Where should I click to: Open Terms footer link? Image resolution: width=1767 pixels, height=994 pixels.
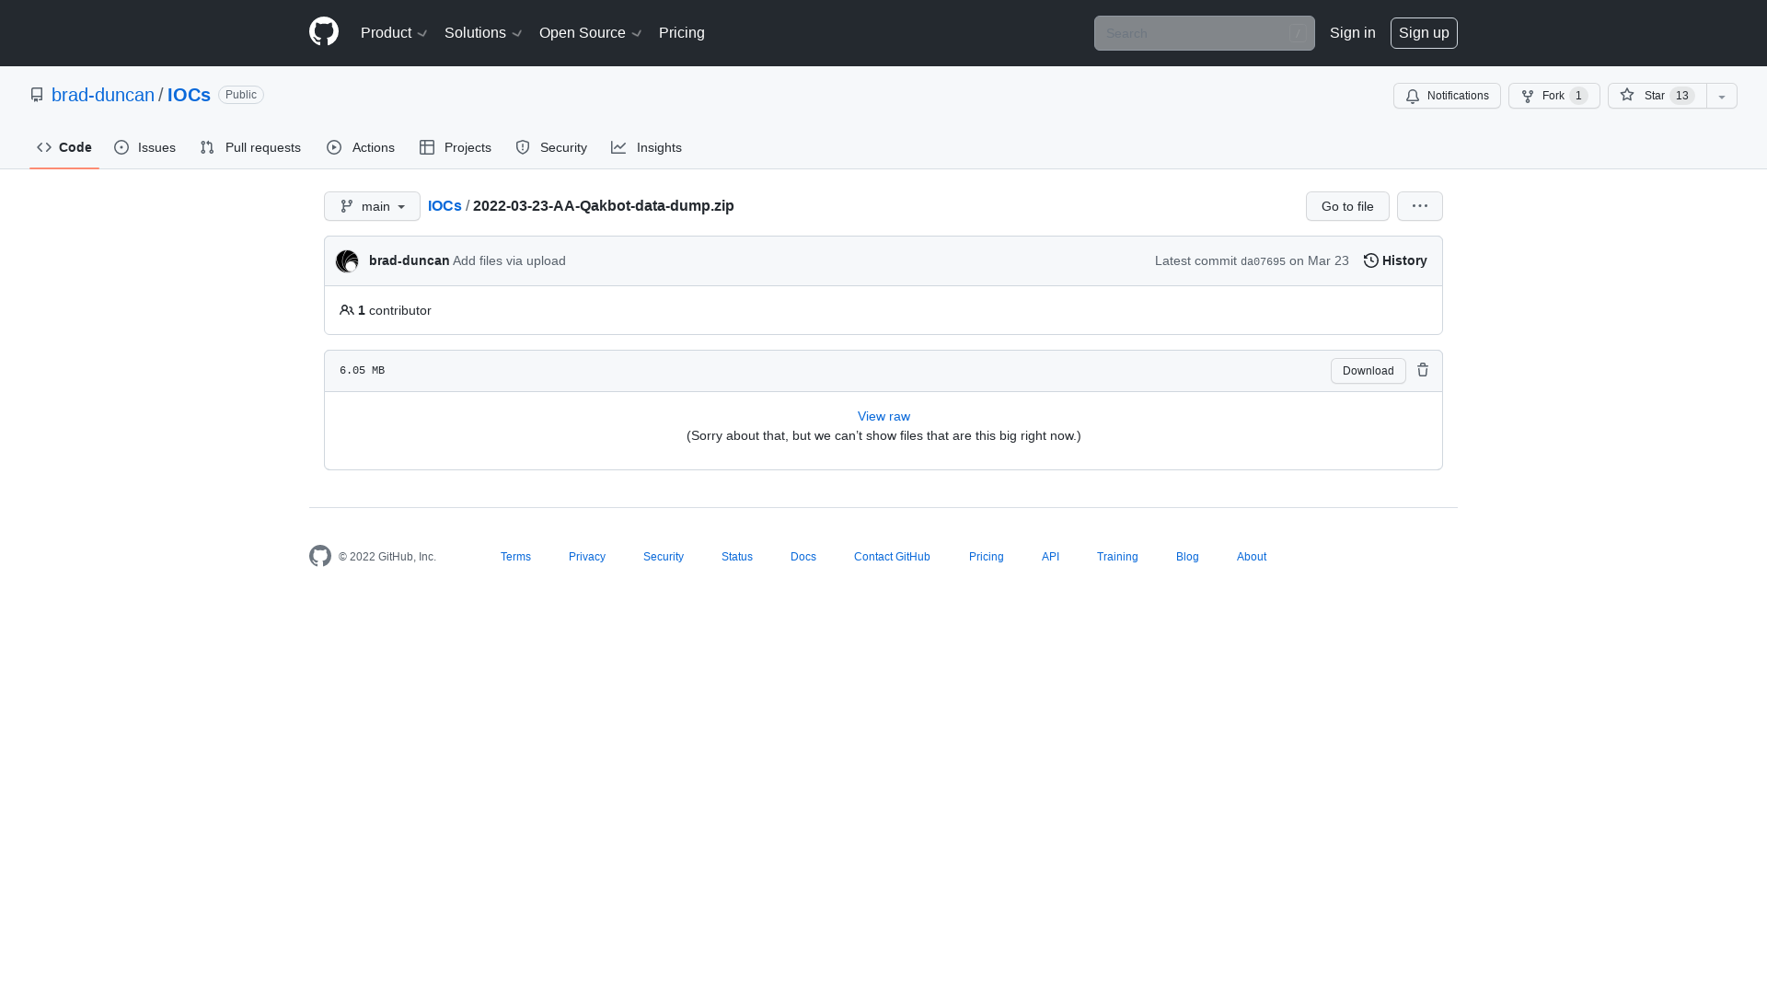515,557
